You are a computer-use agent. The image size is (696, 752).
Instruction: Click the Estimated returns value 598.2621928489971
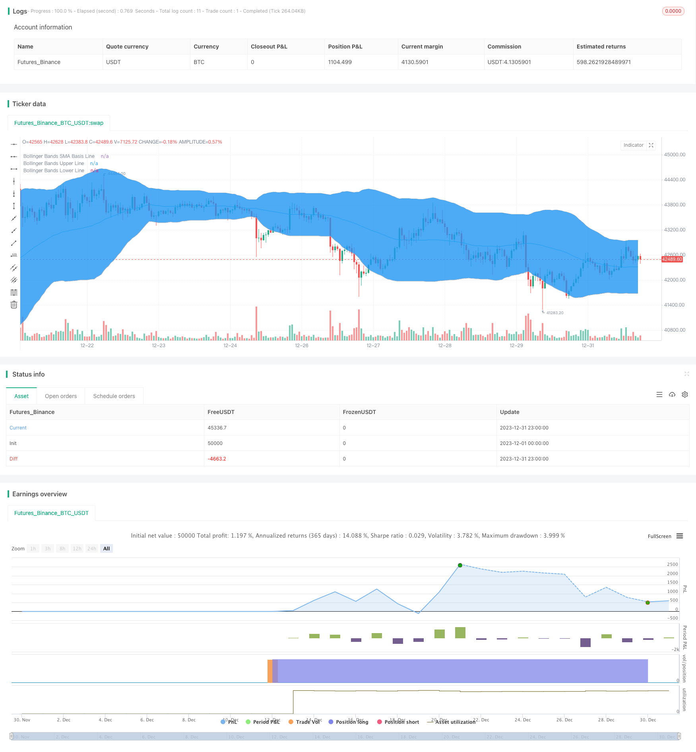(x=603, y=62)
